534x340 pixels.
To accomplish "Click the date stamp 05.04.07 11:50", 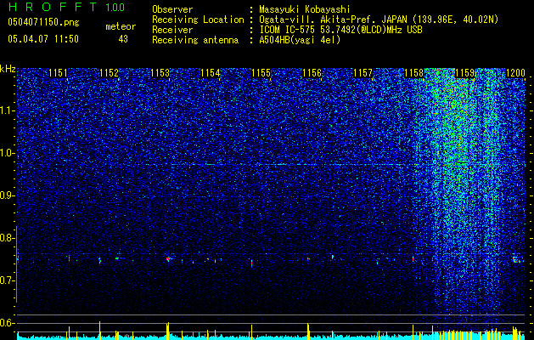I will coord(43,39).
